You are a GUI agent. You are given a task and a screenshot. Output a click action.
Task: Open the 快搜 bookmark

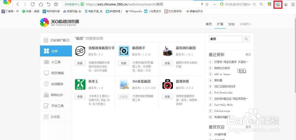point(31,11)
